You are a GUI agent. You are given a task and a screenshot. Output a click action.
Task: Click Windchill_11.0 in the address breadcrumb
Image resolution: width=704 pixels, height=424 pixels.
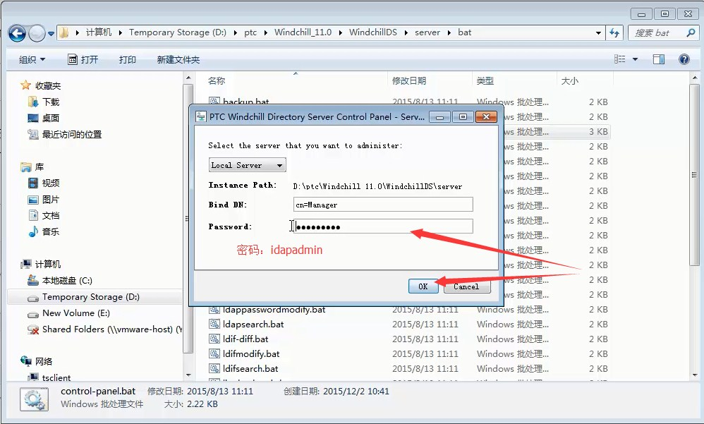pyautogui.click(x=303, y=32)
